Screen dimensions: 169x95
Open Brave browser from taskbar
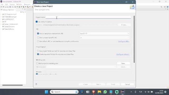click(93, 92)
